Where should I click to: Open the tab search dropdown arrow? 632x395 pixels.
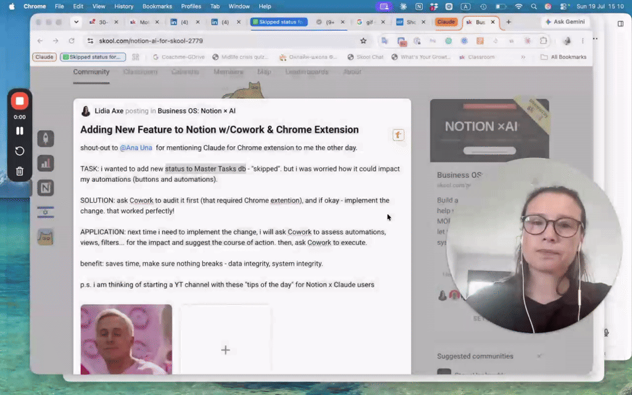tap(76, 22)
